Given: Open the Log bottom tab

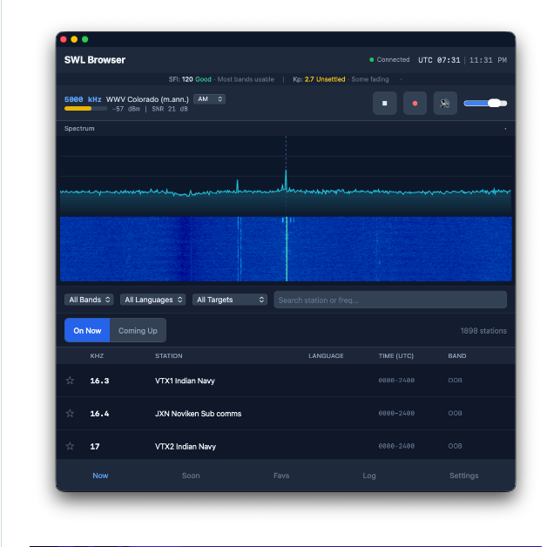Looking at the screenshot, I should [x=369, y=476].
